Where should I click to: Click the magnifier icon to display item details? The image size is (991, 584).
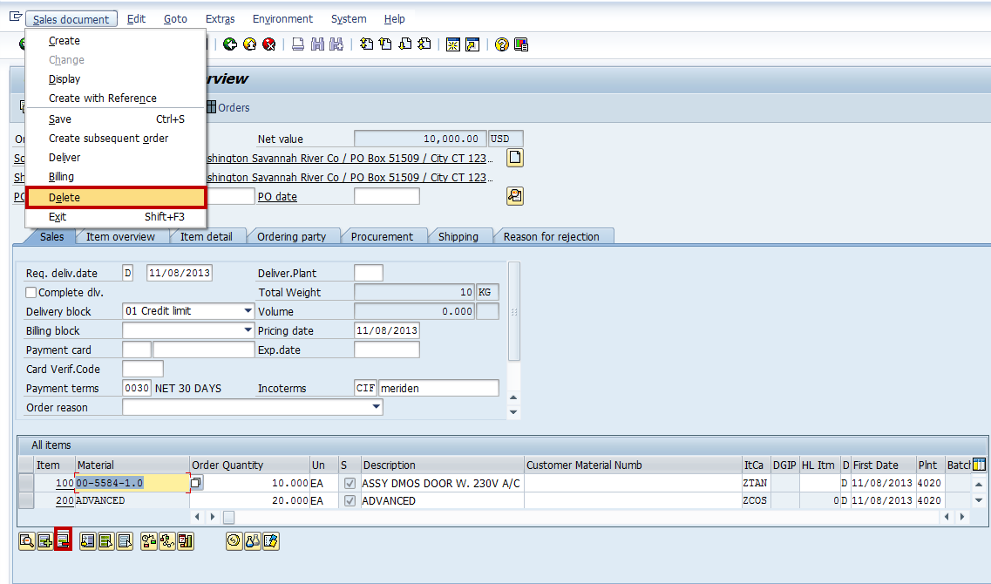[27, 540]
